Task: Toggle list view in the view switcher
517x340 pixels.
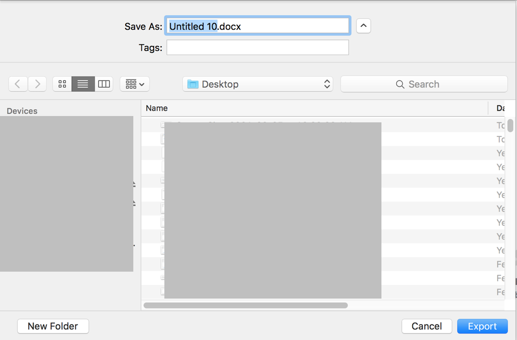Action: 83,84
